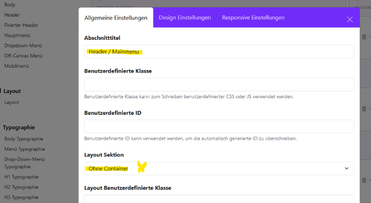Select Off-Canvas Menü in sidebar
371x203 pixels.
(23, 56)
